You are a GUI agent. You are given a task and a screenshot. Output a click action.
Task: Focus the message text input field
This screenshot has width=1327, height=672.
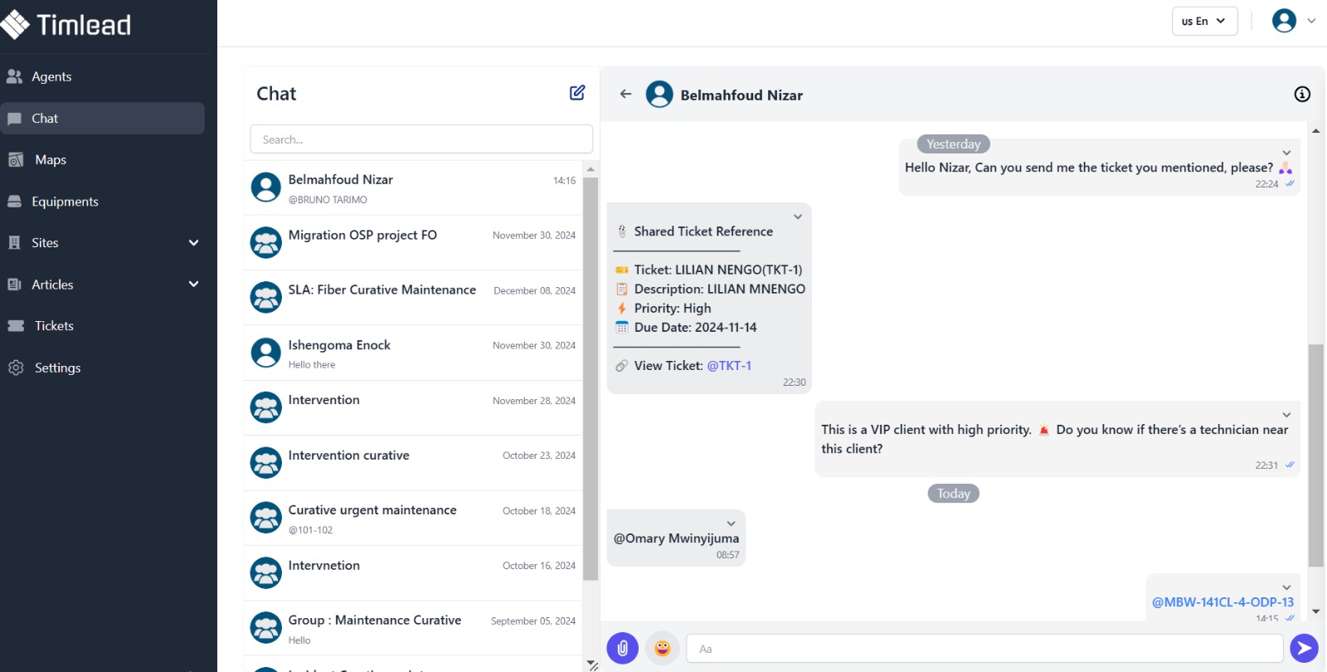[984, 649]
